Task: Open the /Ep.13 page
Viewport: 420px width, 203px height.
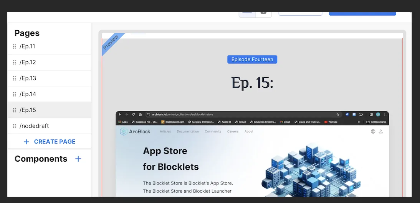Action: [x=49, y=78]
